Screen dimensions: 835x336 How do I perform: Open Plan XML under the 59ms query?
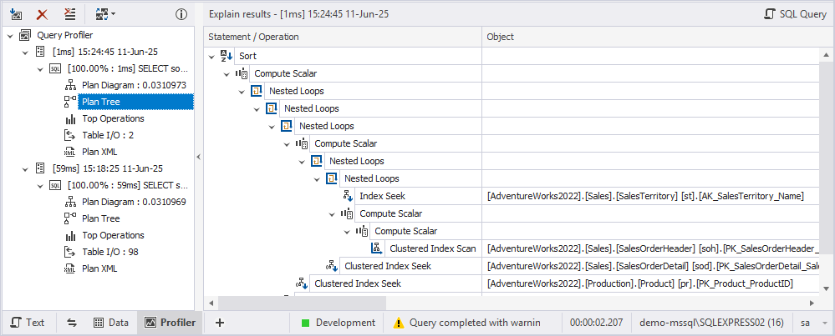point(99,268)
